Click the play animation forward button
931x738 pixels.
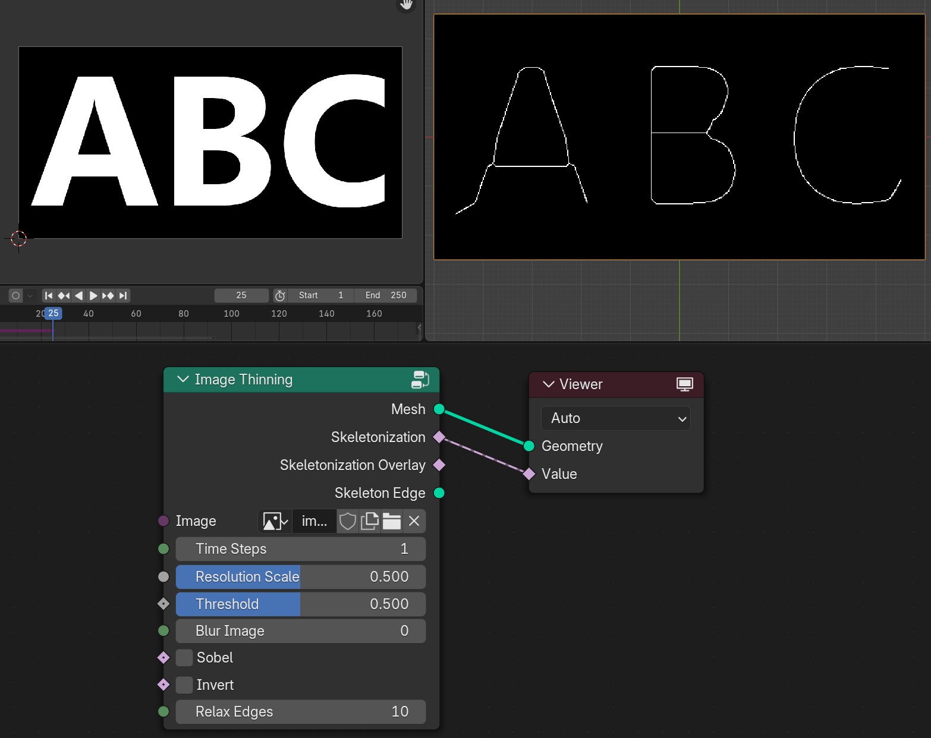tap(93, 295)
